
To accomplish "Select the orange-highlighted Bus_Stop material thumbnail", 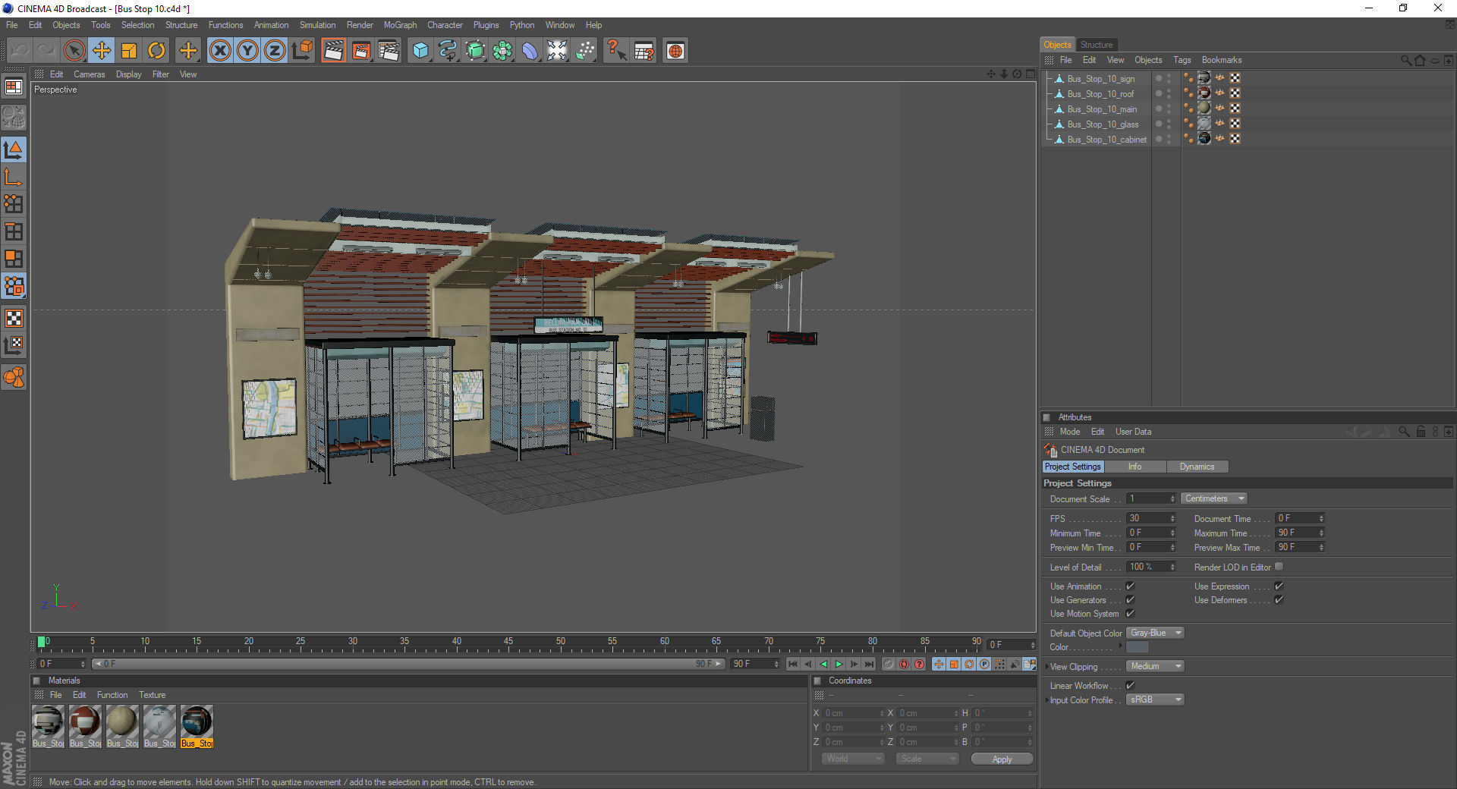I will tap(197, 727).
